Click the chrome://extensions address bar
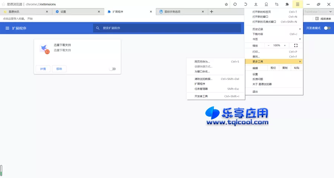The width and height of the screenshot is (334, 178). [41, 4]
